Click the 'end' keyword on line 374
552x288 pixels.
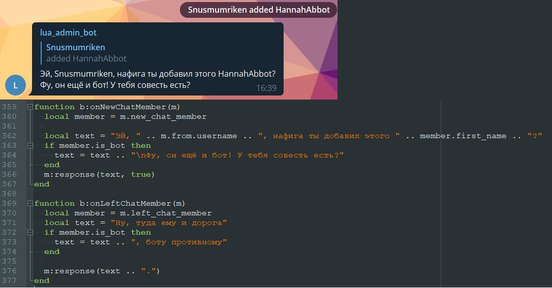point(52,252)
